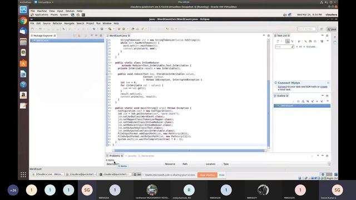Screen dimensions: 356x200
Task: Minimize the Package Explorer panel
Action: [96, 36]
